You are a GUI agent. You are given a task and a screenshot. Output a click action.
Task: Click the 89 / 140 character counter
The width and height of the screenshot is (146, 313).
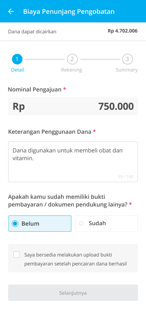click(x=126, y=176)
